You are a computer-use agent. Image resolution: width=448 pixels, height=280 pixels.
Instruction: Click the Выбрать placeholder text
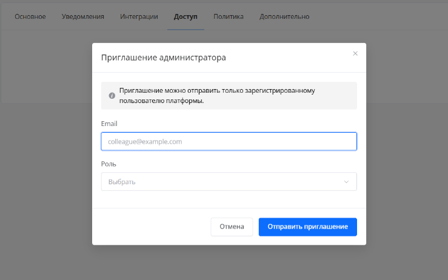[x=122, y=182]
